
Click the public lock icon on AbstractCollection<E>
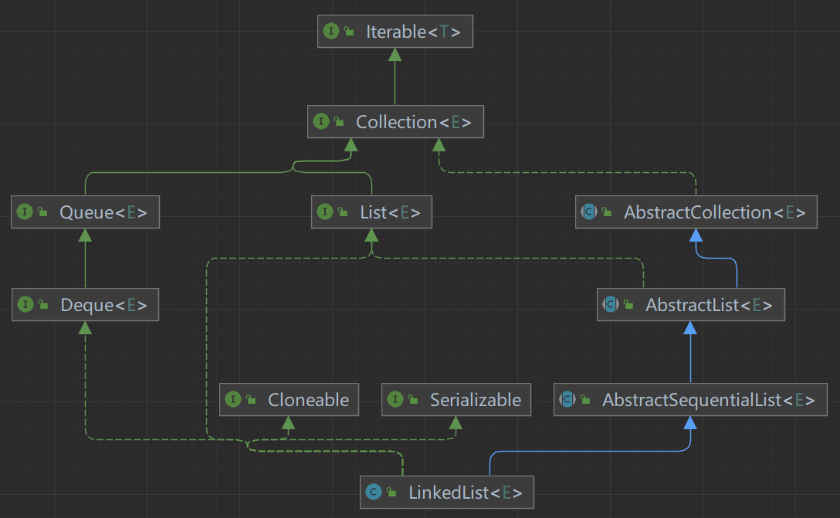(x=607, y=212)
